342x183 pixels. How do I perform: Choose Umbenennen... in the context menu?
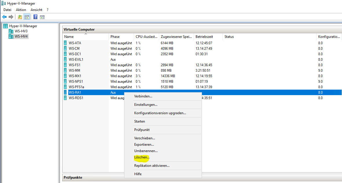[x=163, y=151]
